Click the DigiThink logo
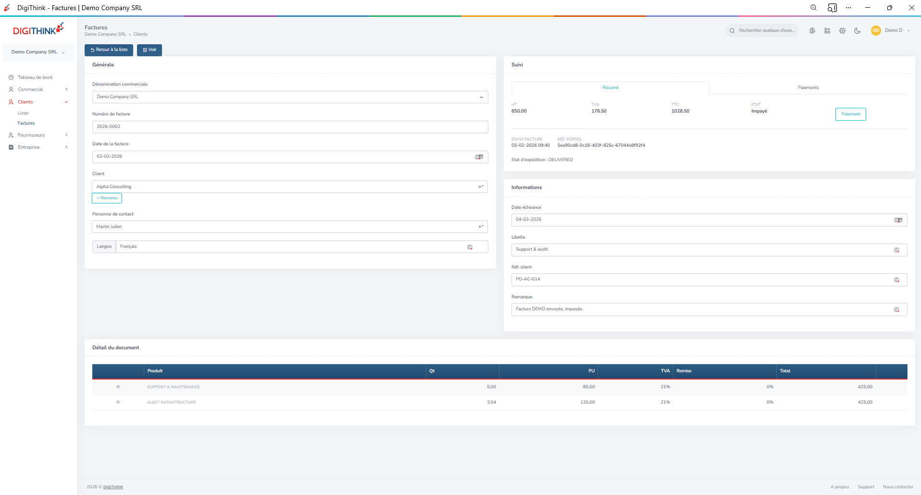Image resolution: width=921 pixels, height=495 pixels. [x=38, y=29]
